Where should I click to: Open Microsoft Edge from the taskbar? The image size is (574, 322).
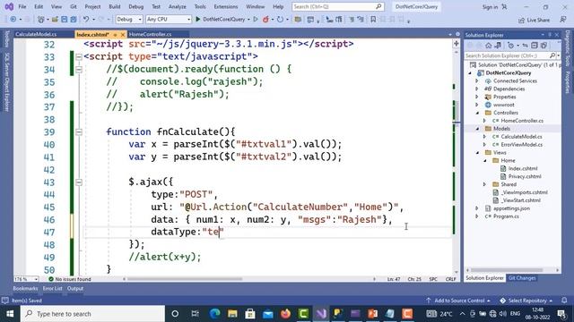click(x=215, y=314)
